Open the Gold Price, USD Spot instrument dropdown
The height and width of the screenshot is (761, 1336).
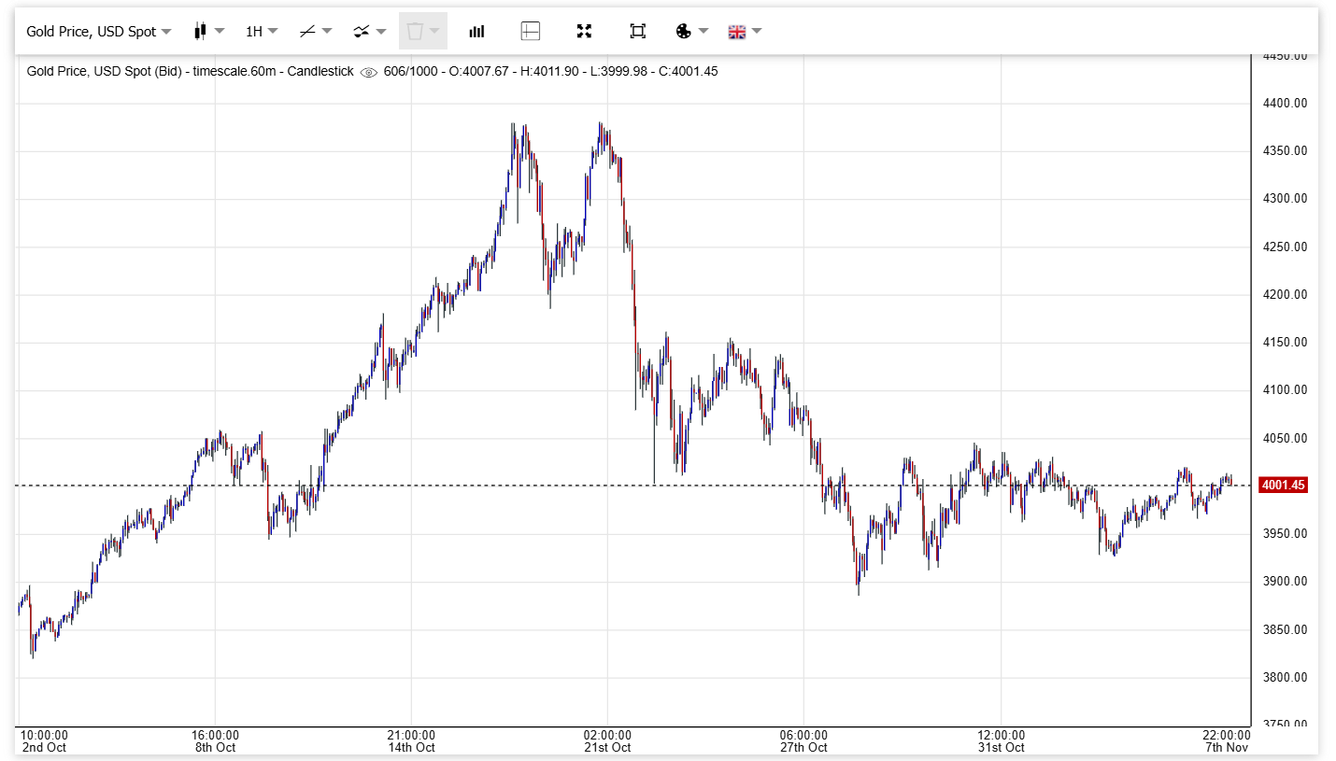[98, 31]
